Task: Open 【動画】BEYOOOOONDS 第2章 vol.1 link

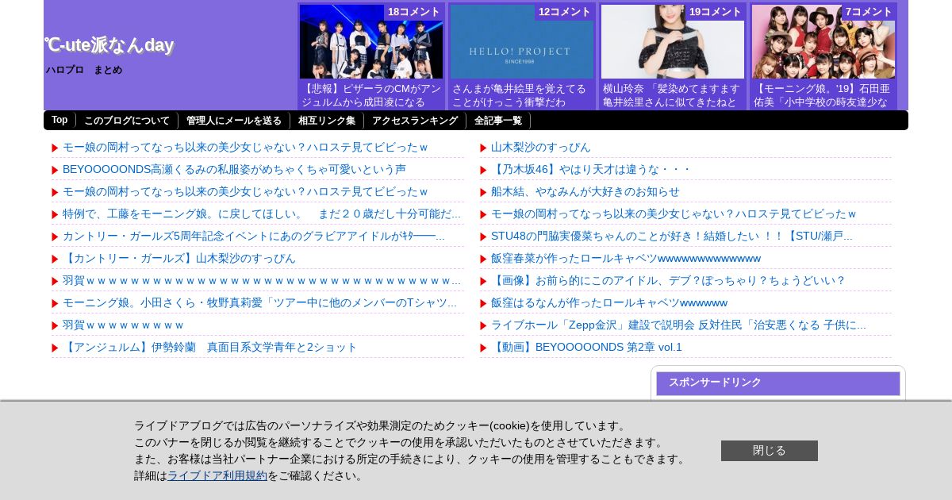Action: (x=586, y=347)
